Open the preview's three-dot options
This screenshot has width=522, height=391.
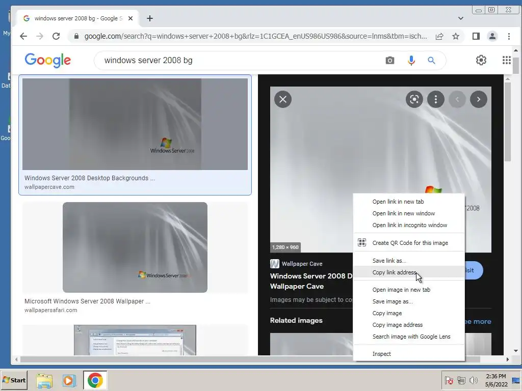pyautogui.click(x=435, y=99)
